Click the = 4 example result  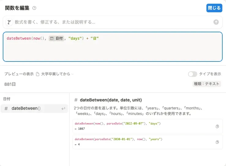pyautogui.click(x=77, y=144)
